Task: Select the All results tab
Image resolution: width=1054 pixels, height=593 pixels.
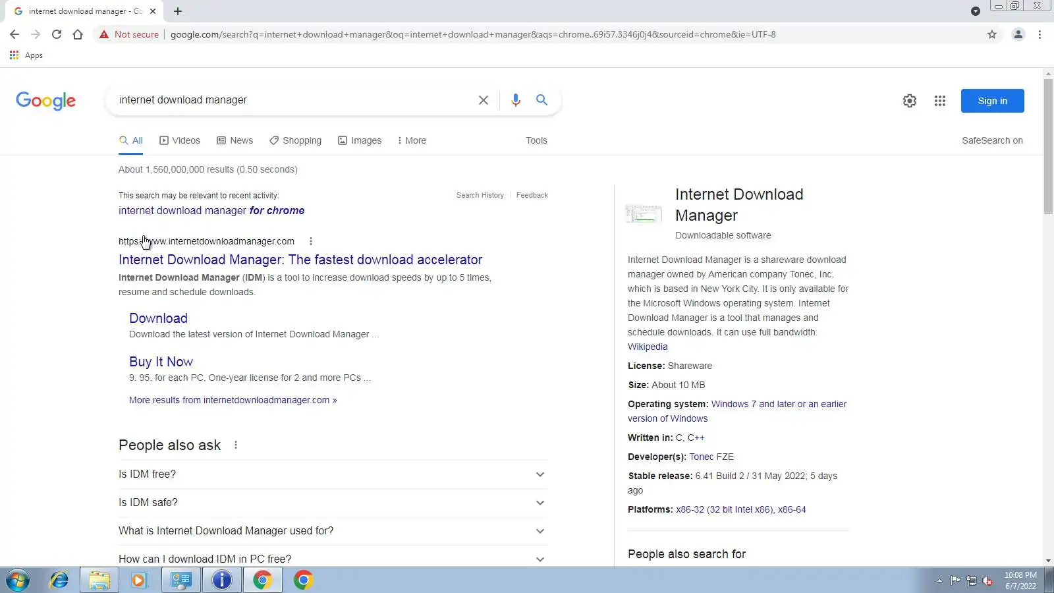Action: (x=130, y=140)
